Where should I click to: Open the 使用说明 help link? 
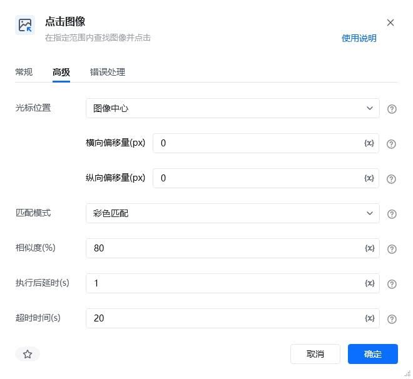point(359,38)
